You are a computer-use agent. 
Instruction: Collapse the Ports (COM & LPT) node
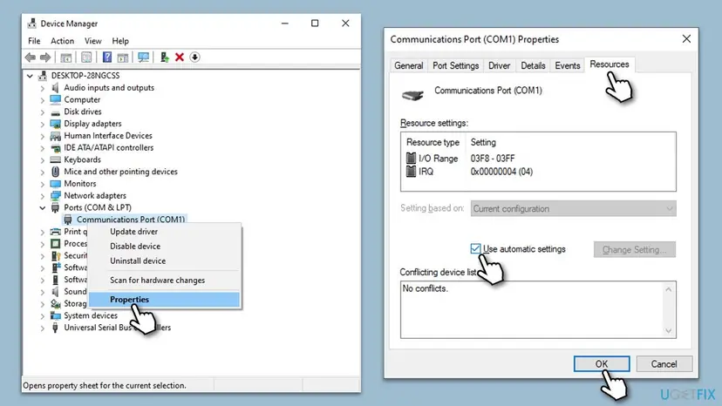[x=43, y=207]
